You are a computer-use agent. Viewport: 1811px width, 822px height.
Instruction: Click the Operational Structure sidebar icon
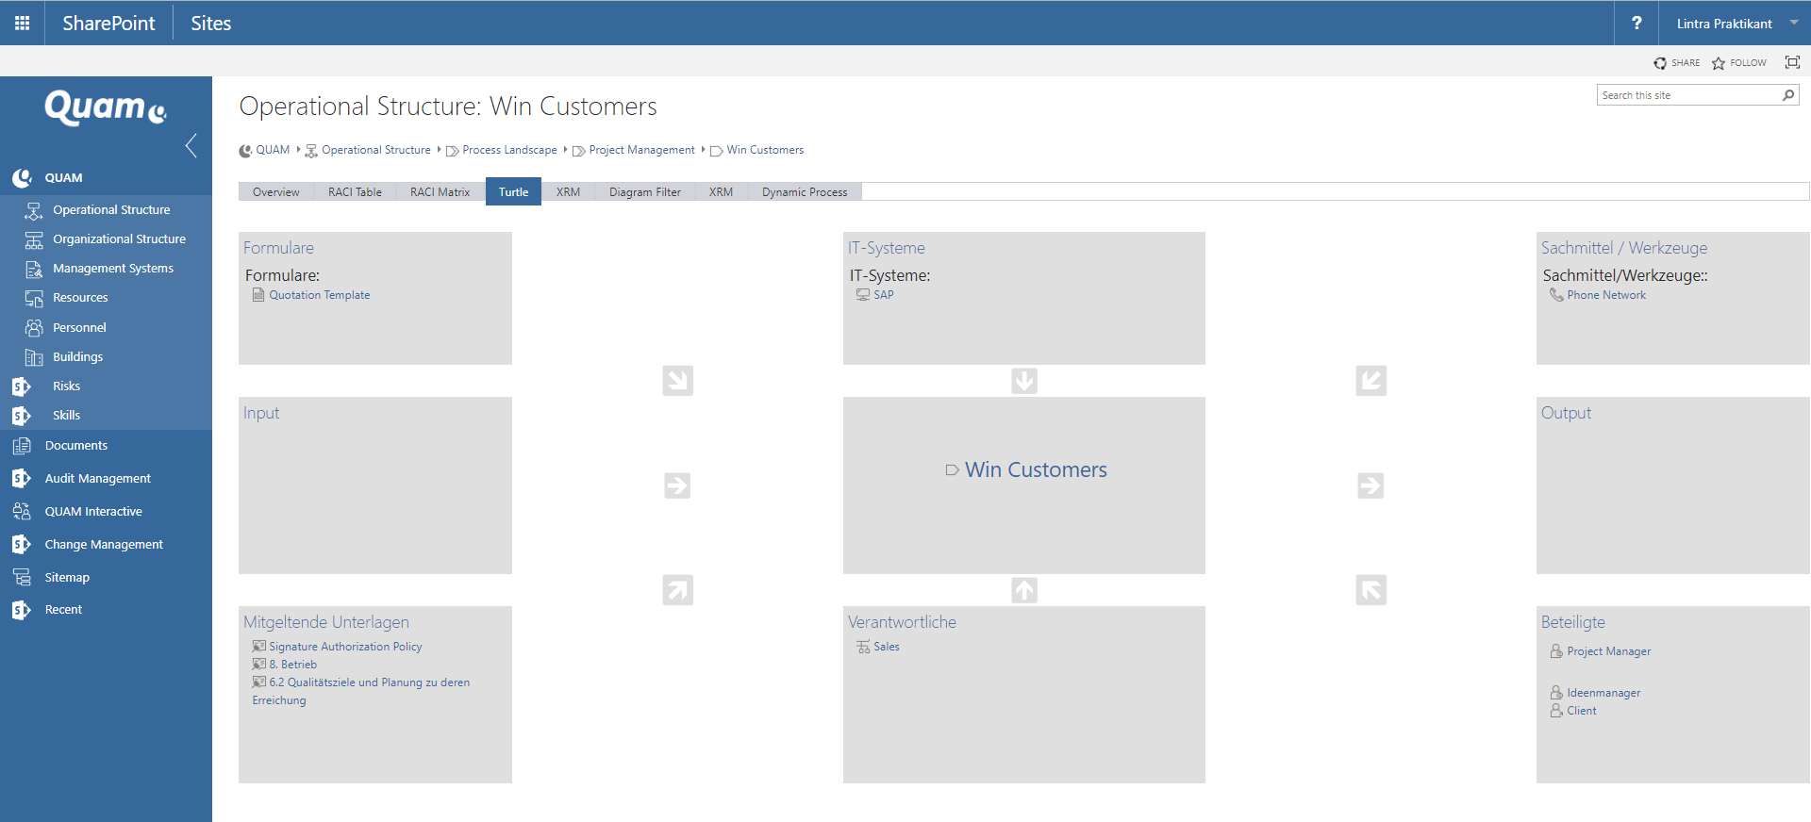tap(34, 210)
